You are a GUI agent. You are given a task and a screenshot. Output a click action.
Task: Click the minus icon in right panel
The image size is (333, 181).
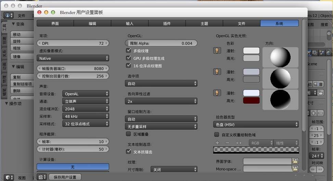(320, 113)
